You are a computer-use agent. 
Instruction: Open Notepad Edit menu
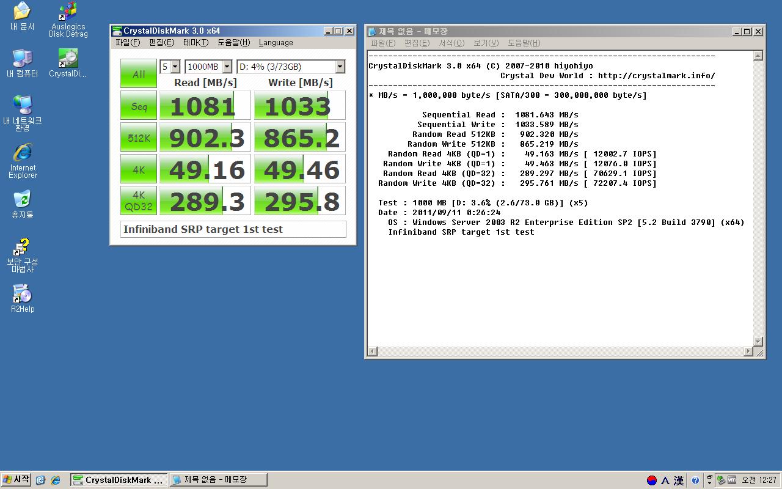pyautogui.click(x=417, y=43)
